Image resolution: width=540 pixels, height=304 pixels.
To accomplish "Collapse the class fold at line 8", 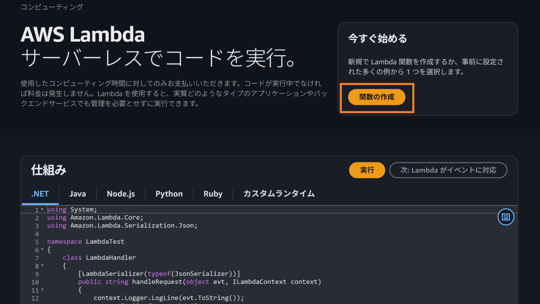I will point(42,266).
